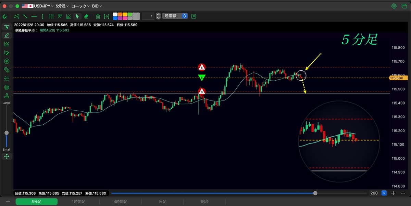Viewport: 411px width, 206px height.
Task: Switch to the 1時間足 tab
Action: [x=78, y=202]
